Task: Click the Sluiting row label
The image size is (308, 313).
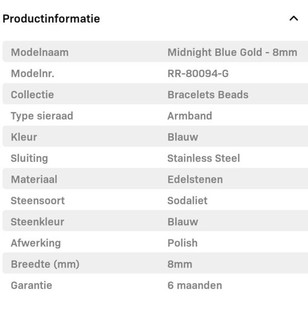Action: (29, 158)
